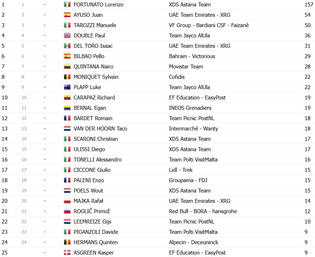
Task: Open Cofidis team link
Action: pos(177,77)
